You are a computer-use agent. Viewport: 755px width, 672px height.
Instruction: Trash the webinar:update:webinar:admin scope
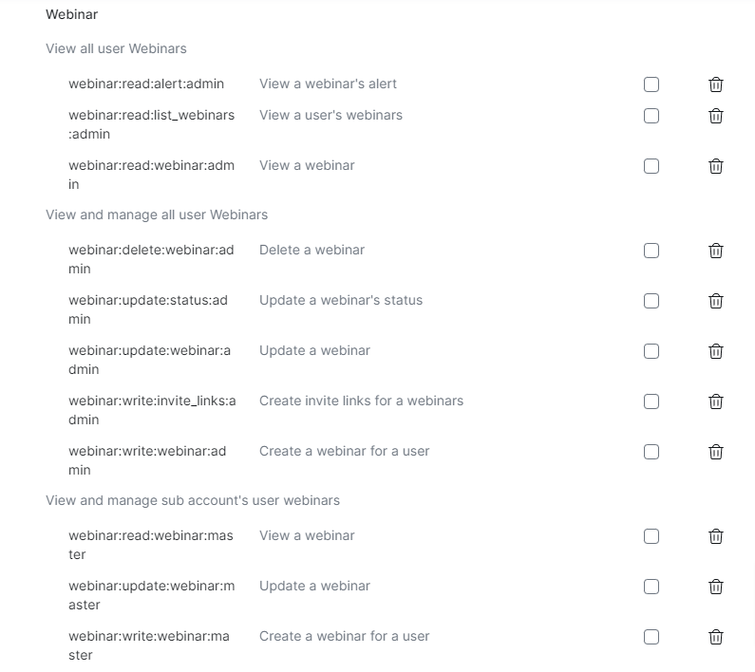click(x=716, y=351)
